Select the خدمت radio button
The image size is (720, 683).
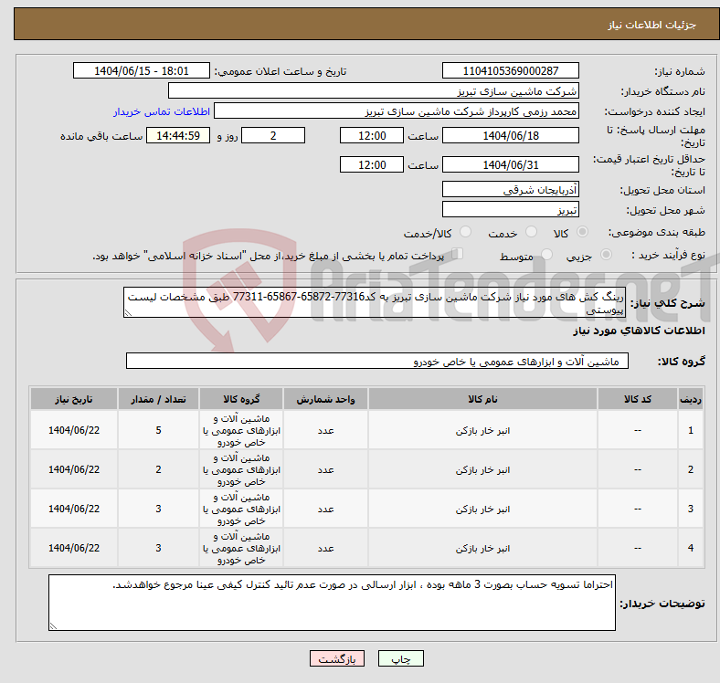(531, 232)
